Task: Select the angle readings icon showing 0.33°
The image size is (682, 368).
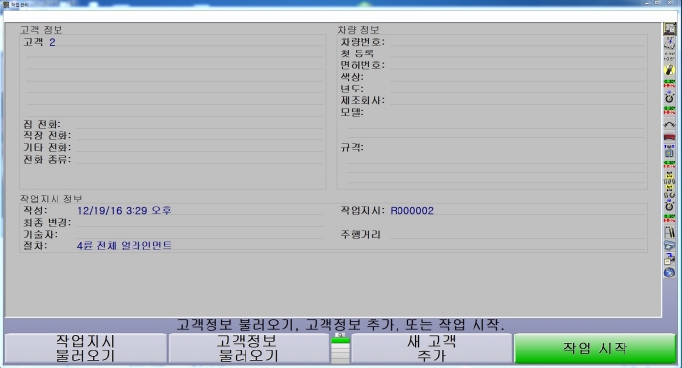Action: [x=669, y=56]
